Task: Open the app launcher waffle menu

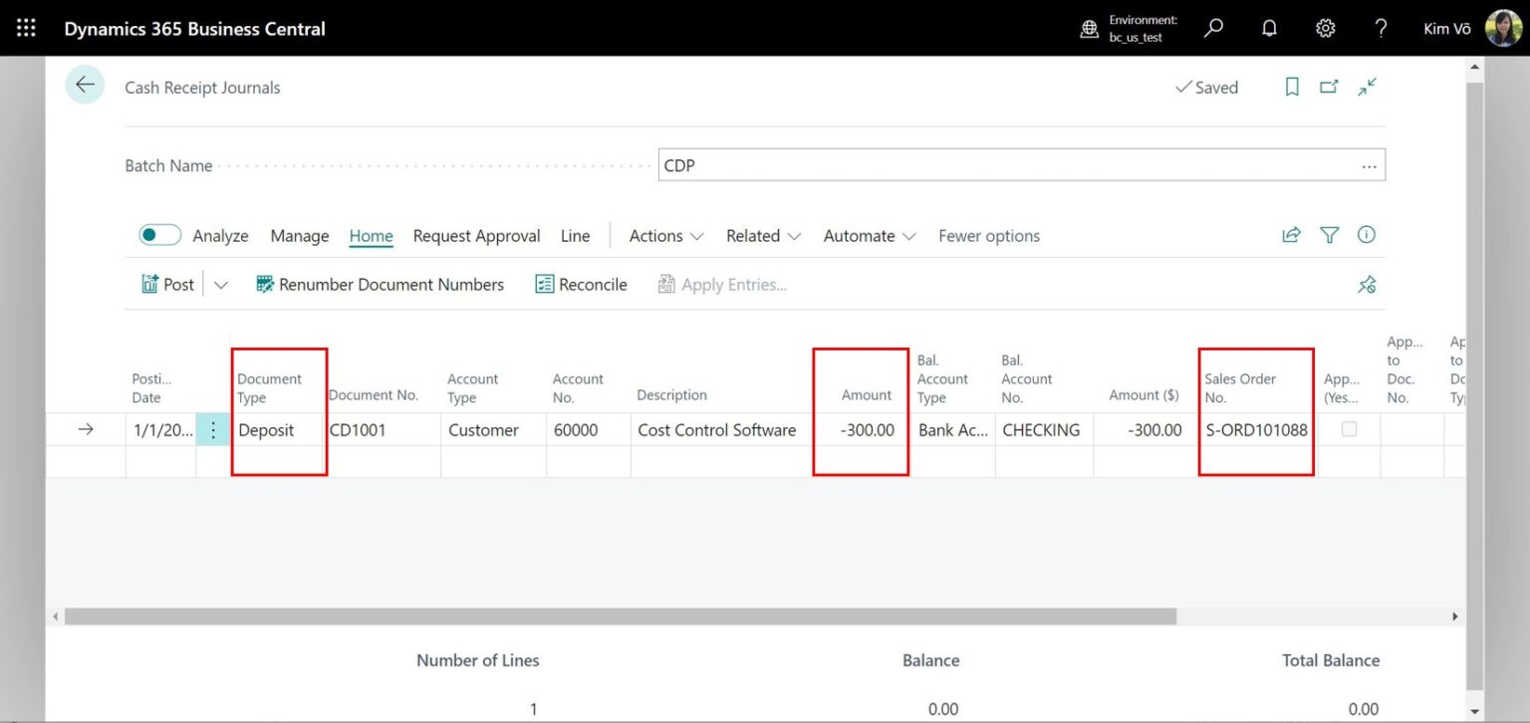Action: 26,28
